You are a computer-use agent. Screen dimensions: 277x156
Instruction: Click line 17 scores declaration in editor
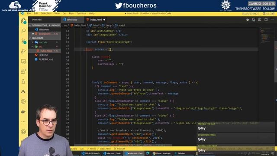99,49
